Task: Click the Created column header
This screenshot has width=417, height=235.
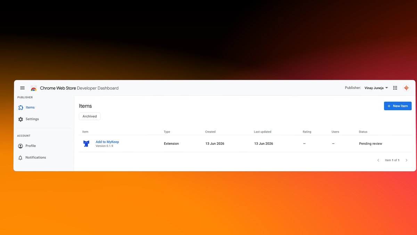Action: (210, 132)
